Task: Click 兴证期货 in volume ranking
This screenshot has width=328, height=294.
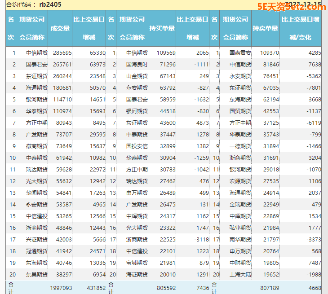Action: click(x=37, y=239)
